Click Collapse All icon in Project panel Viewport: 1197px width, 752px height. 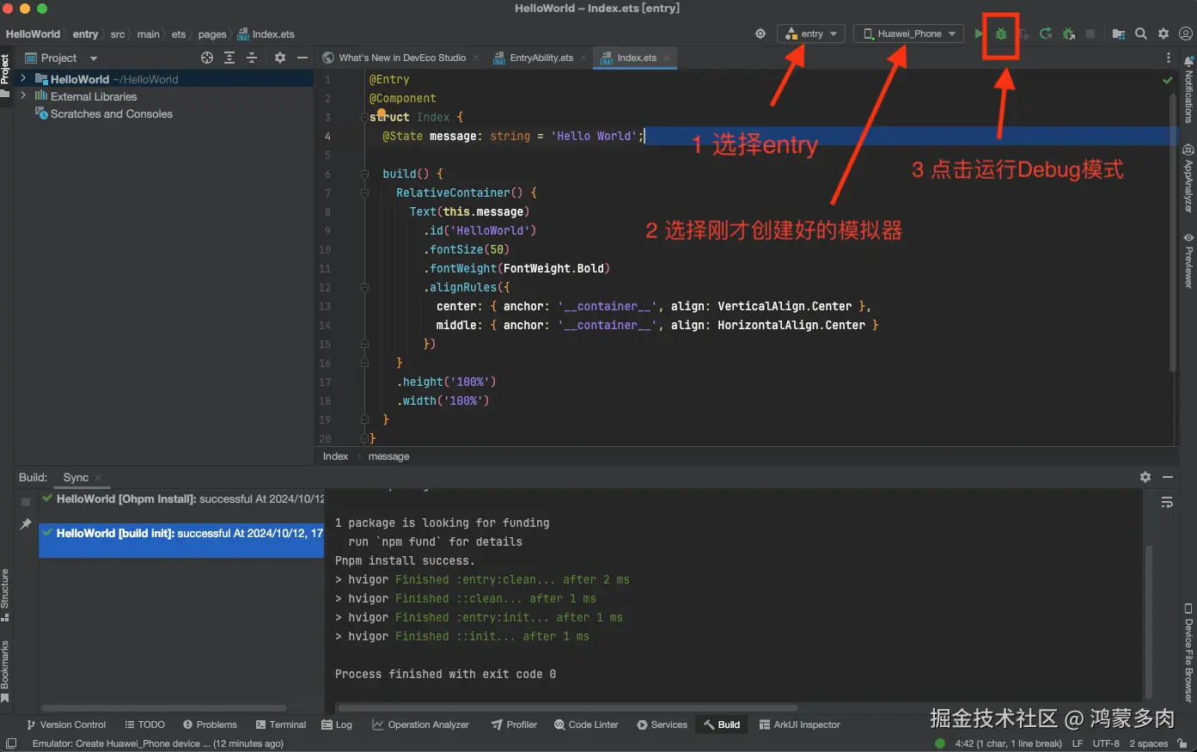(x=252, y=58)
